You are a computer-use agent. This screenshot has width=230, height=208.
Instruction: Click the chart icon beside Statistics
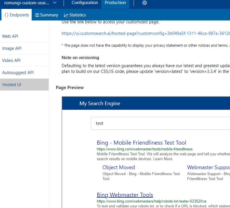[66, 15]
